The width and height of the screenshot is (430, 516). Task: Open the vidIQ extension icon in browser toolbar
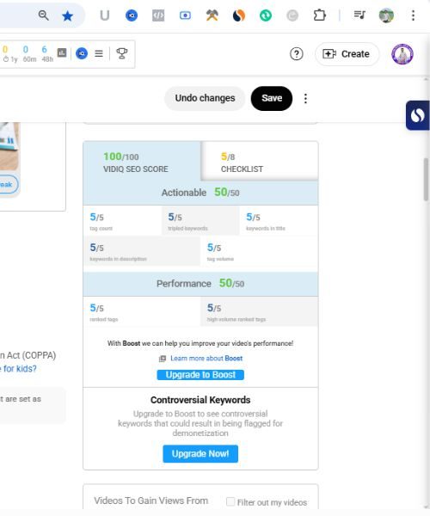click(x=132, y=15)
